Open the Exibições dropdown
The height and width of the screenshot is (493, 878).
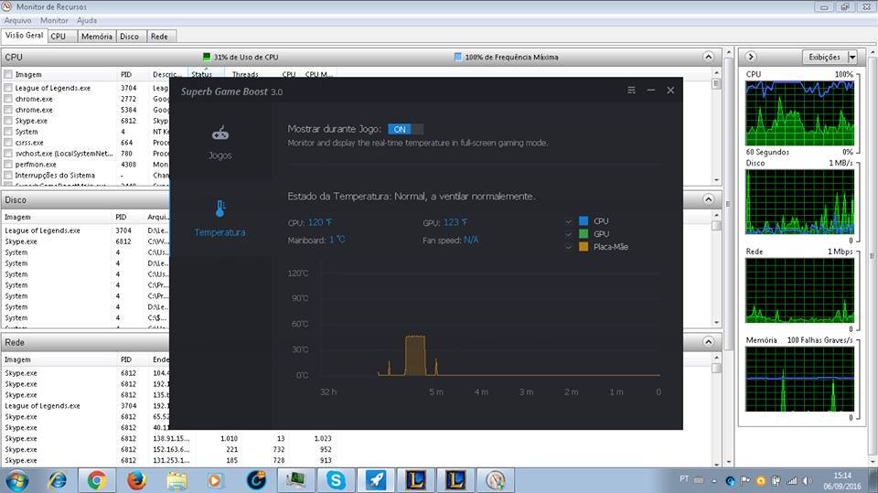pos(830,57)
